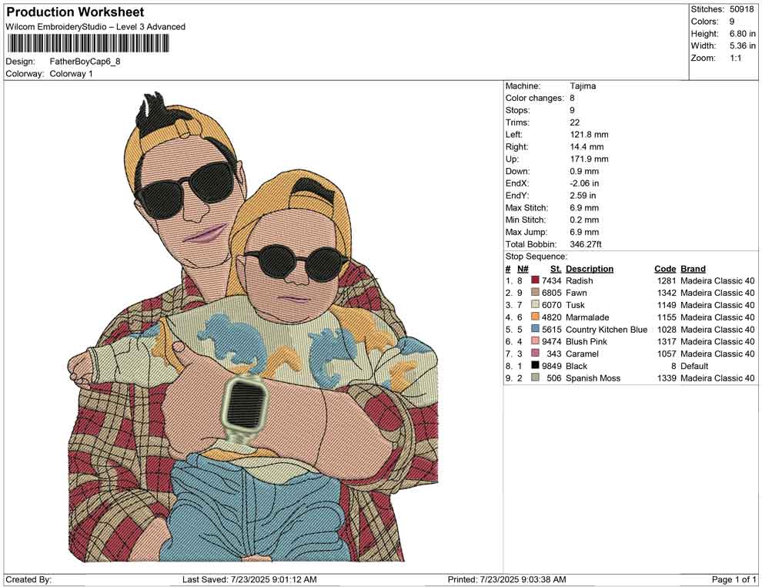Click the Code column header

click(x=664, y=269)
